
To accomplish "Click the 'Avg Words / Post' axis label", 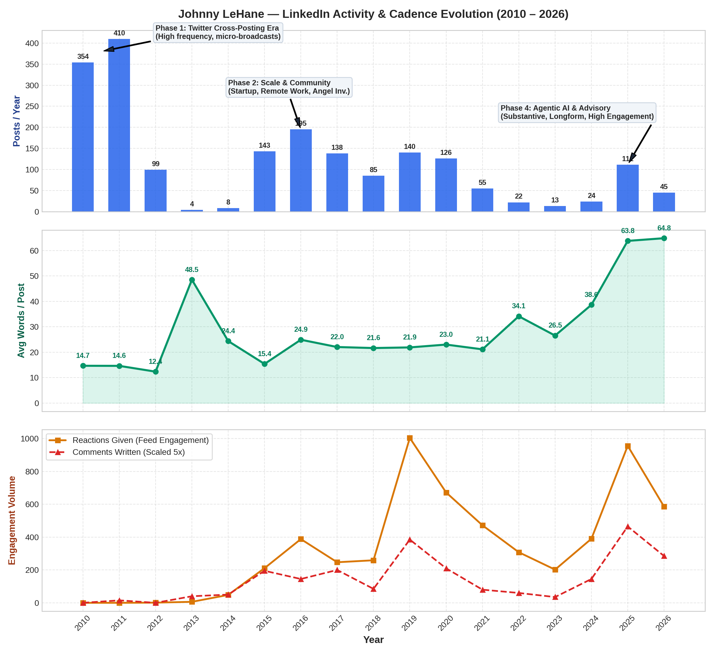I will [21, 321].
